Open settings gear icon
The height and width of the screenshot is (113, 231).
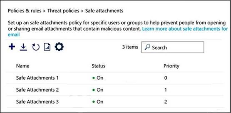pyautogui.click(x=59, y=47)
